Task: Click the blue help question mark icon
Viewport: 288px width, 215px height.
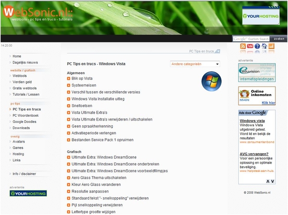Action: (x=257, y=46)
